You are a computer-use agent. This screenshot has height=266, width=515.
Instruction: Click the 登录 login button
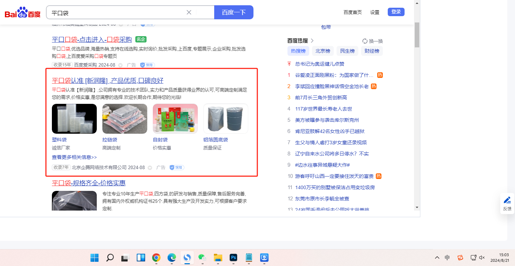pos(396,12)
